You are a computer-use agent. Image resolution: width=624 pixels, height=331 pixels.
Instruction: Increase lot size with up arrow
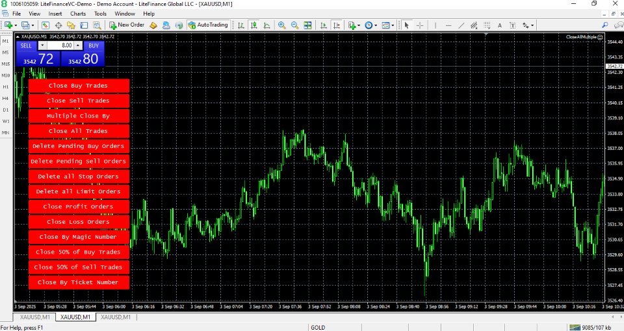click(x=78, y=45)
